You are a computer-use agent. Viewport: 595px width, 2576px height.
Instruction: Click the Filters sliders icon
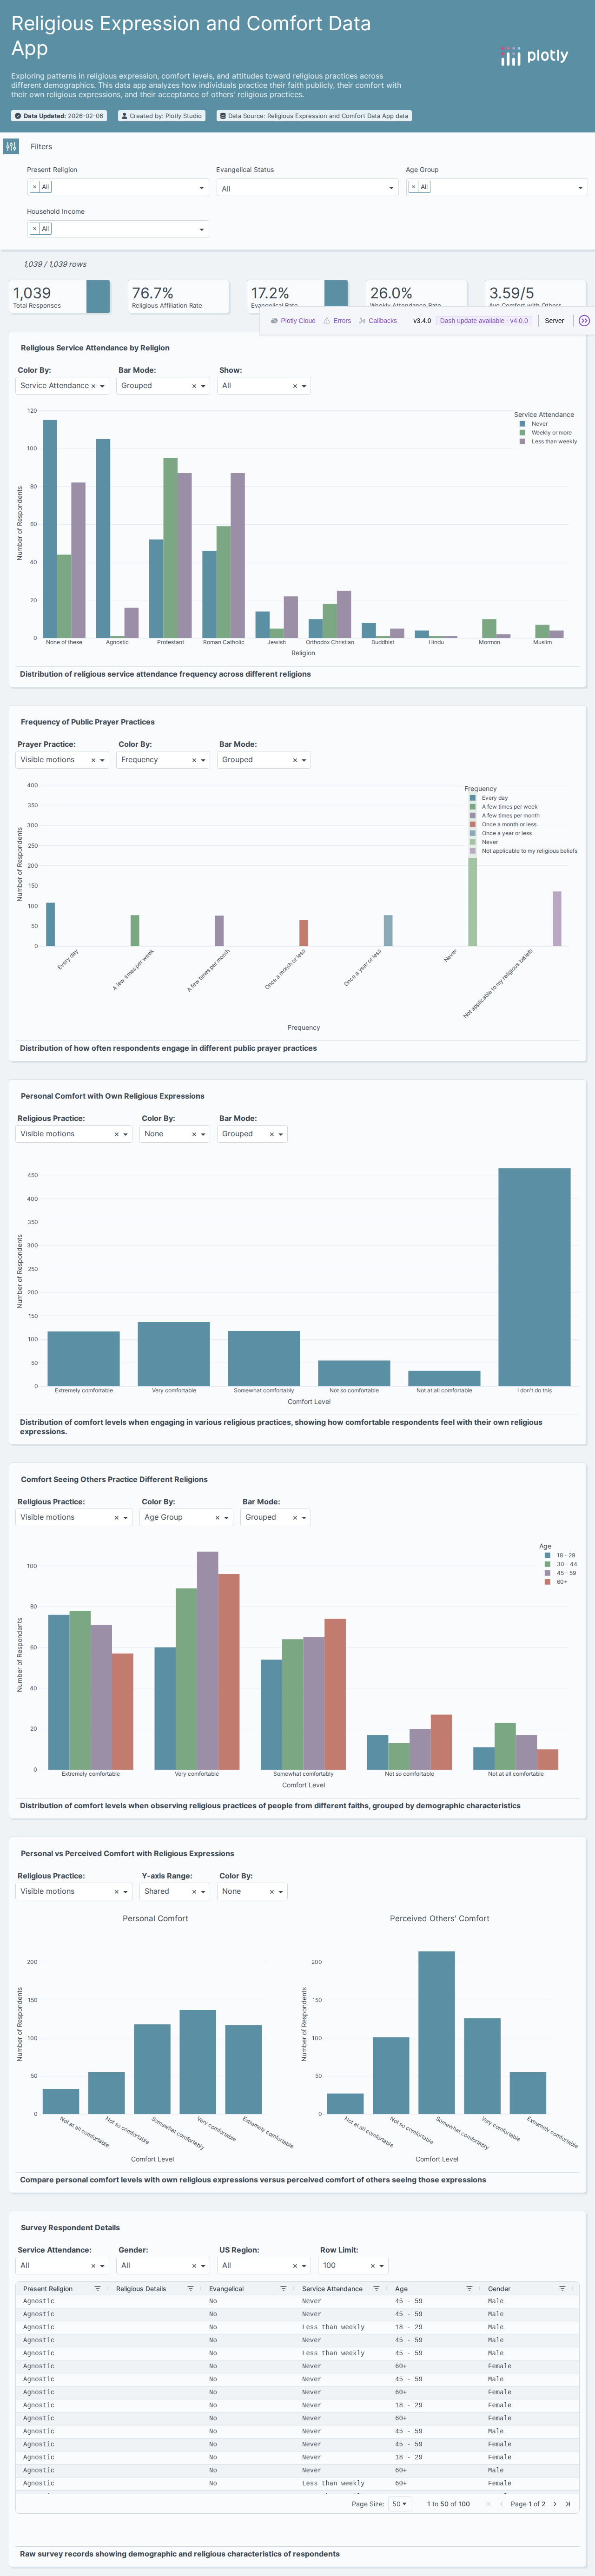click(11, 146)
